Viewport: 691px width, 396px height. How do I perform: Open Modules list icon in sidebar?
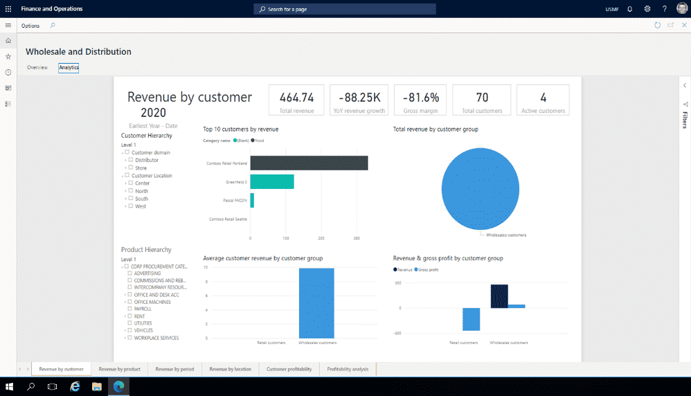pyautogui.click(x=8, y=104)
